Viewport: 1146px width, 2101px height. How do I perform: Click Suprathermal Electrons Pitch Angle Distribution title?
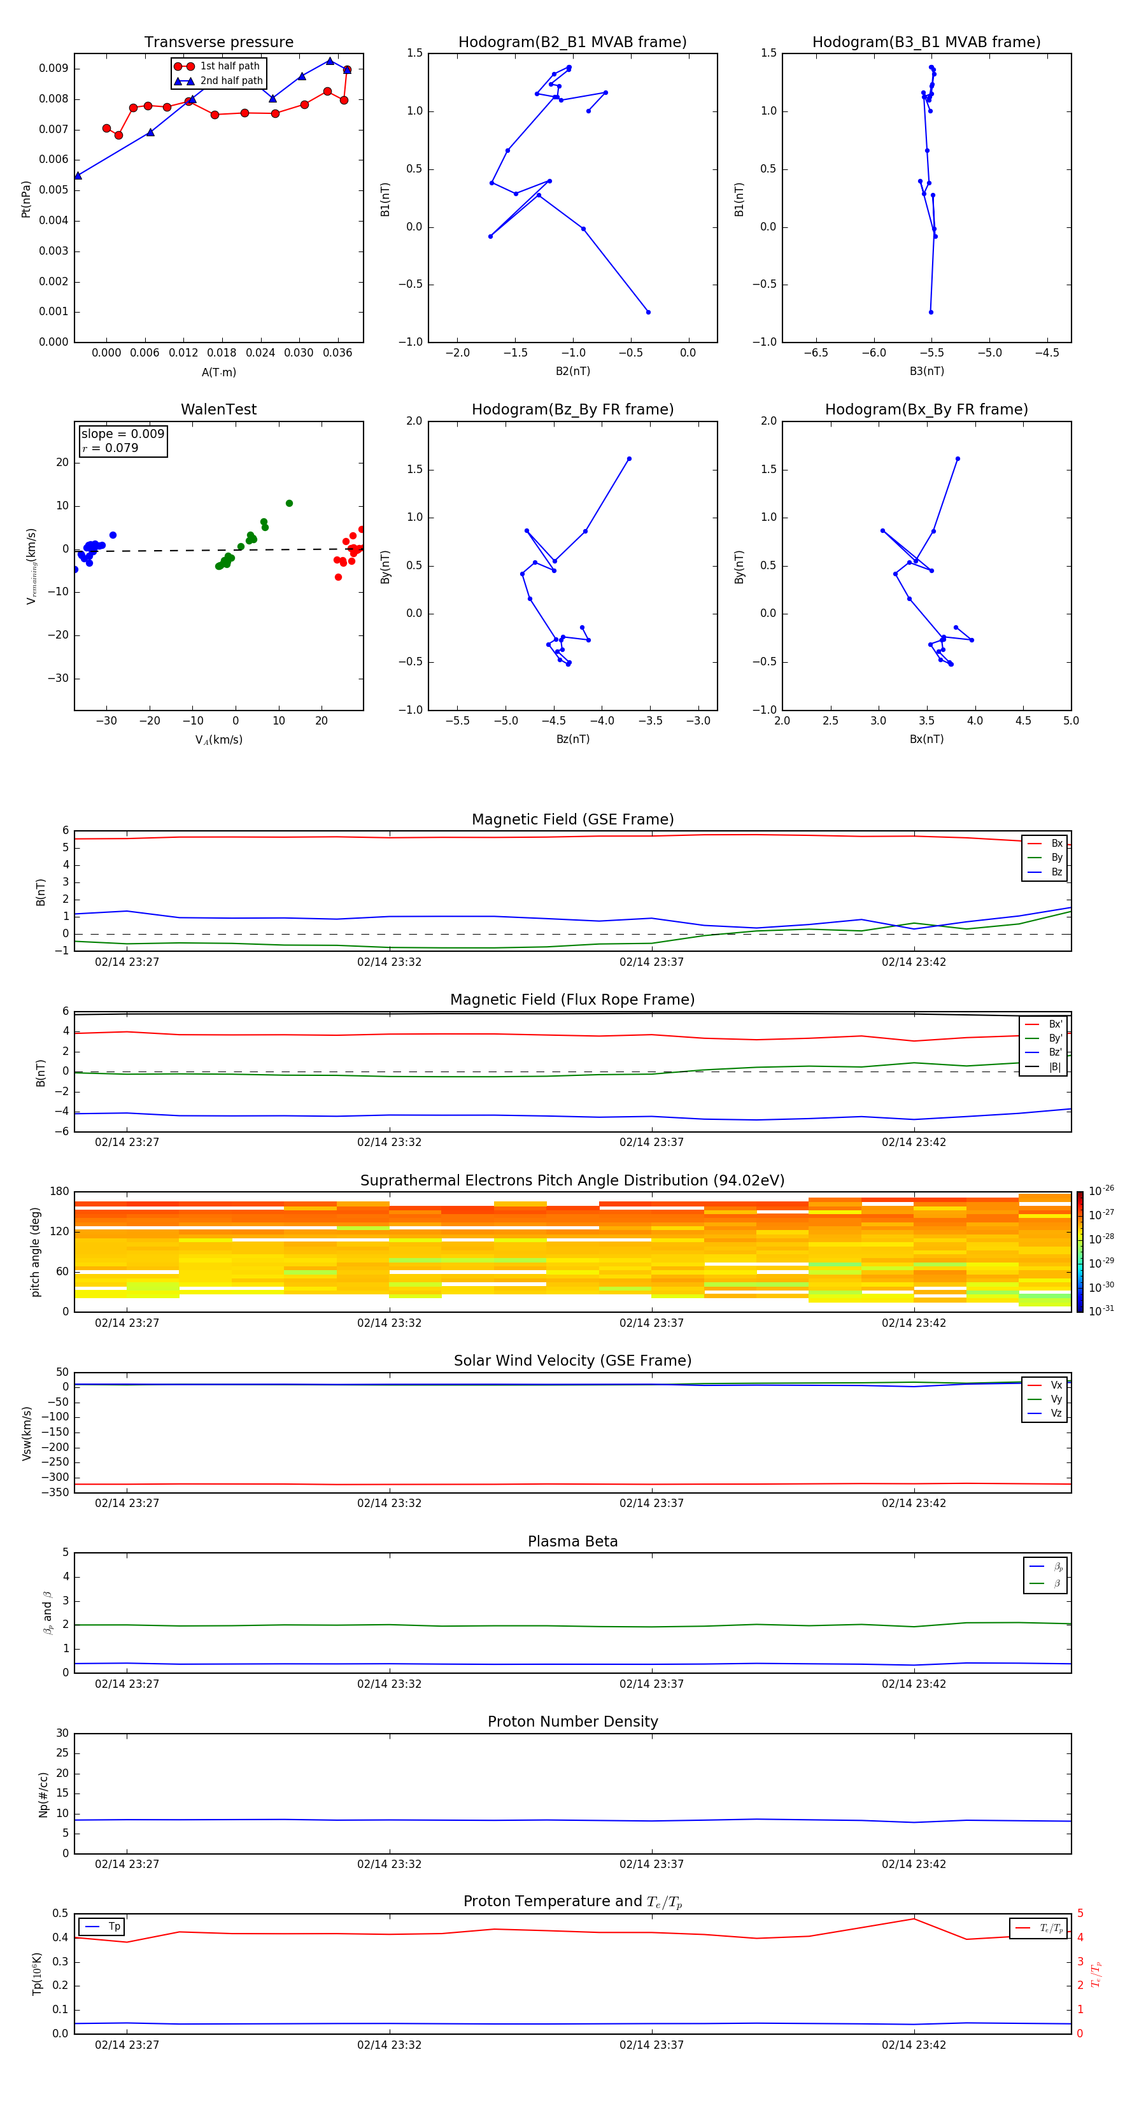click(572, 1181)
